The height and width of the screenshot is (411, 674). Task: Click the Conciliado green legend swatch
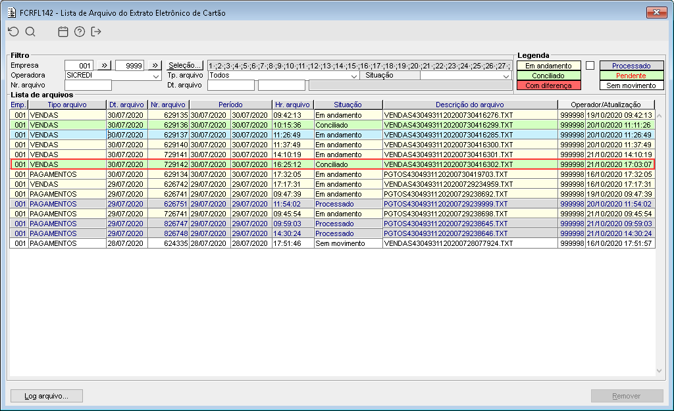tap(548, 76)
